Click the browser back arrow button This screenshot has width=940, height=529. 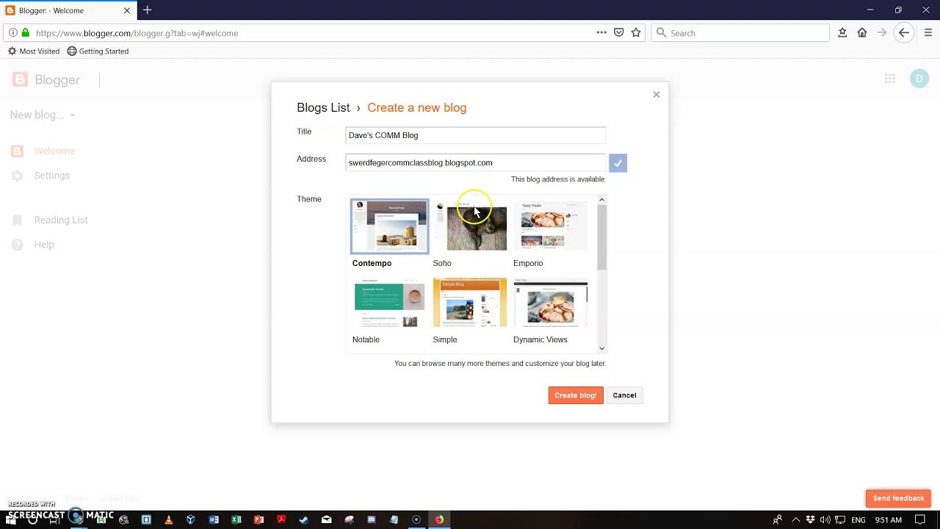point(904,32)
